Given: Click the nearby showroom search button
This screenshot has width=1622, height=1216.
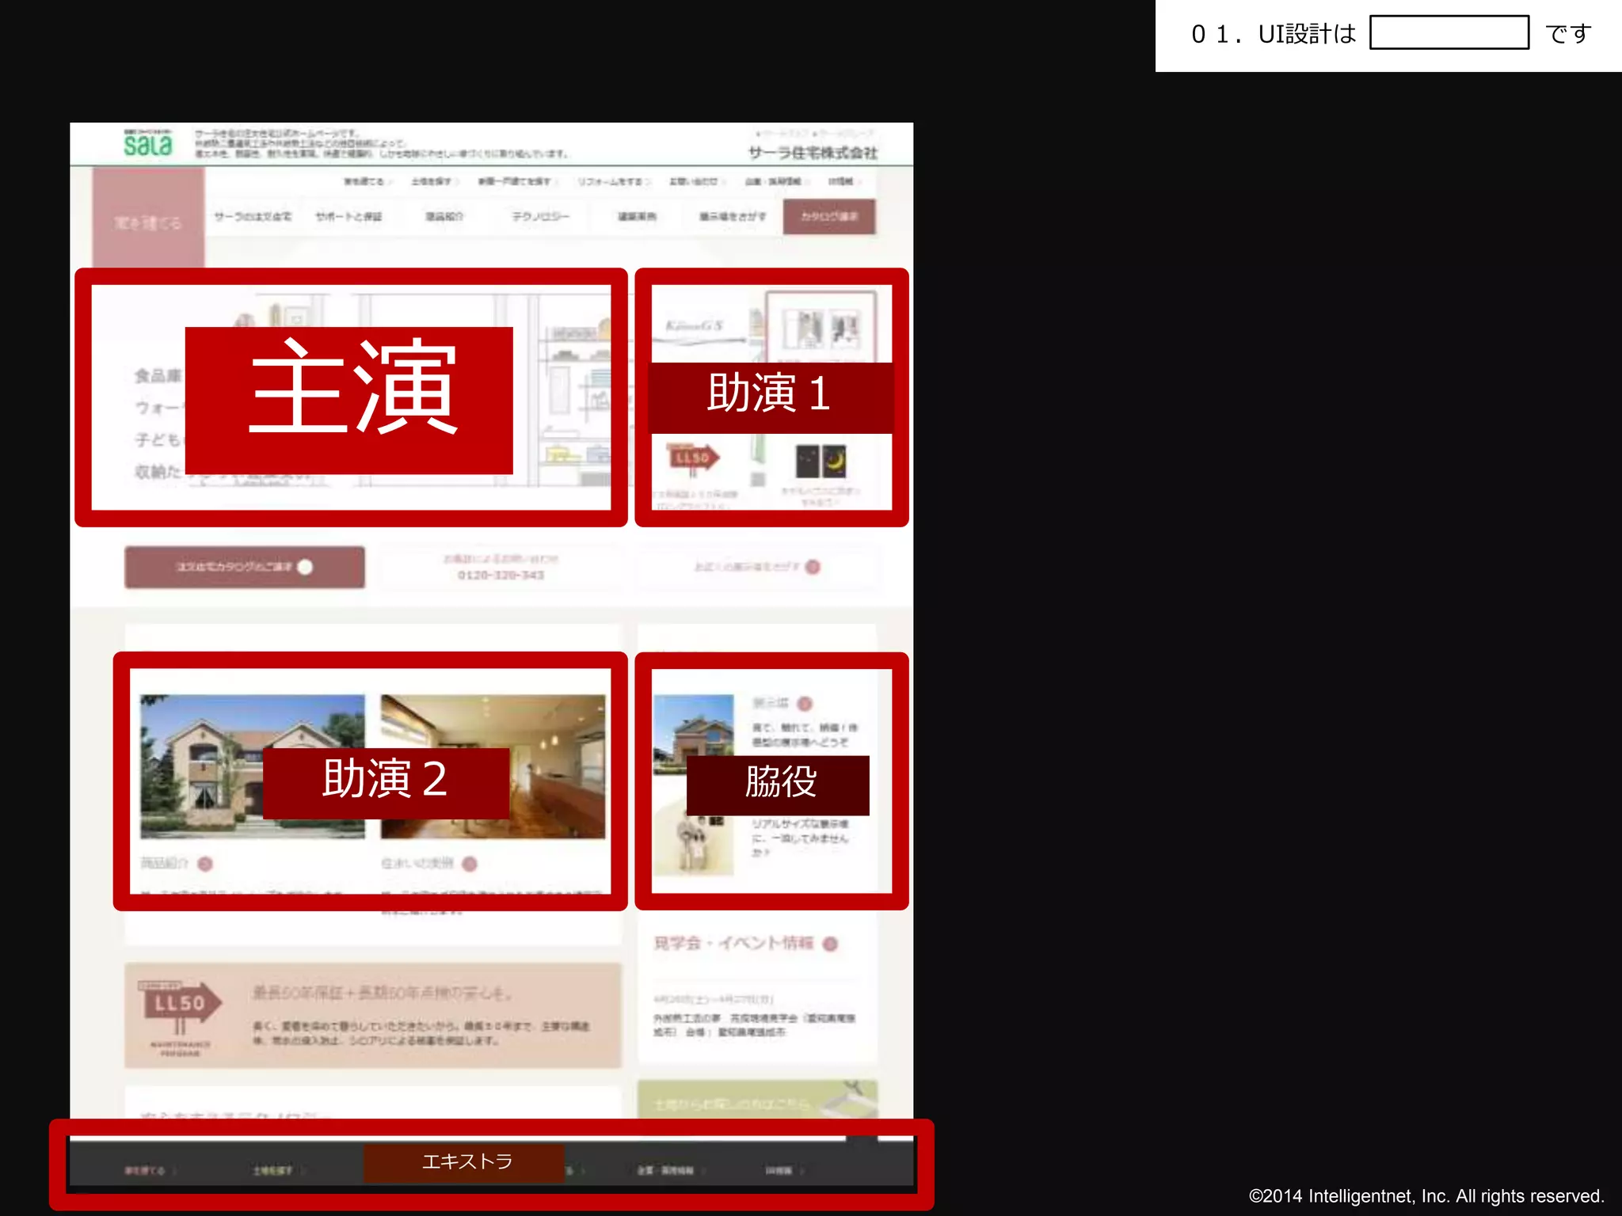Looking at the screenshot, I should point(757,567).
